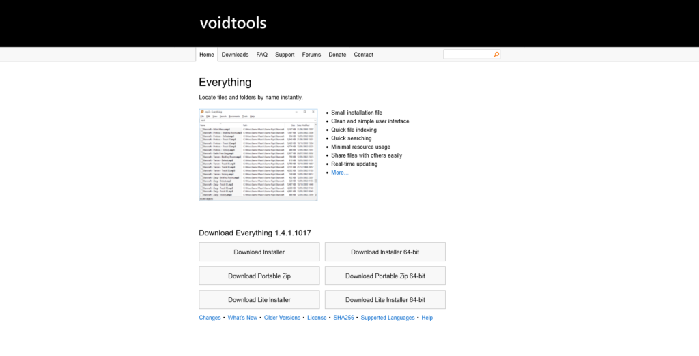Choose Download Portable Zip 64-bit
This screenshot has width=699, height=356.
point(385,276)
